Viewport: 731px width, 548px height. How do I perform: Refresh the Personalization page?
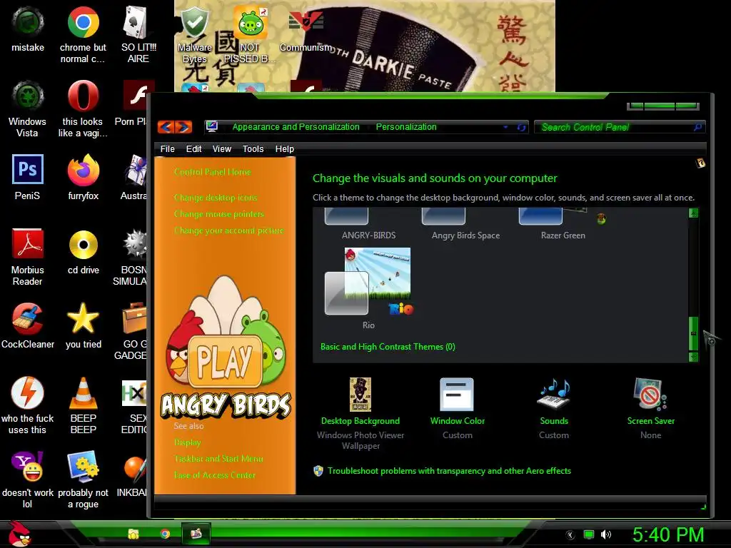[x=521, y=127]
